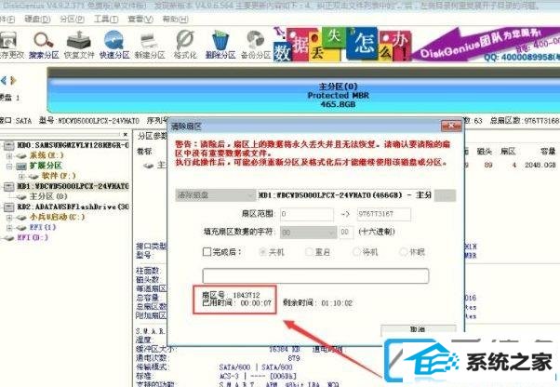560x387 pixels.
Task: Expand the 小兵U启动(C:) tree node
Action: click(x=9, y=217)
